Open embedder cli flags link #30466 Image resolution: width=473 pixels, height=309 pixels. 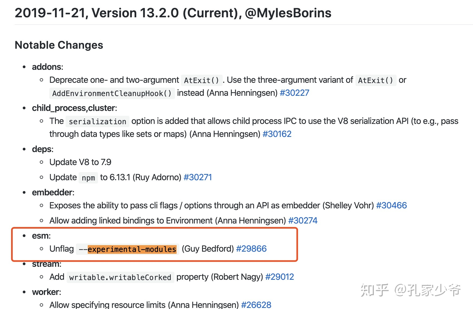click(x=391, y=206)
